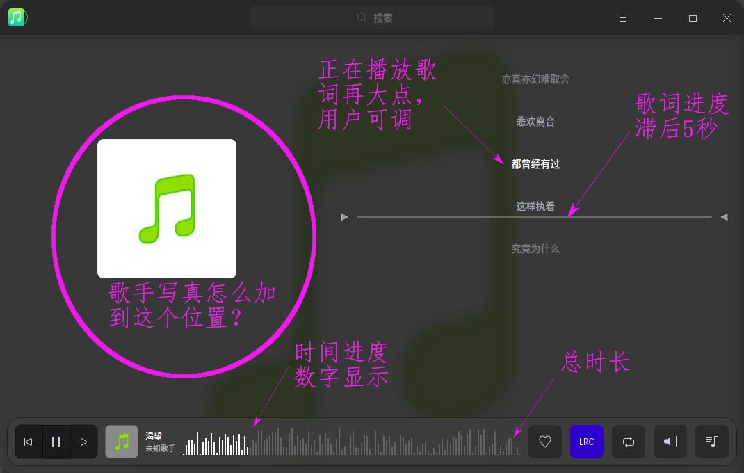This screenshot has height=473, width=744.
Task: Seek within the waveform progress bar
Action: click(x=352, y=442)
